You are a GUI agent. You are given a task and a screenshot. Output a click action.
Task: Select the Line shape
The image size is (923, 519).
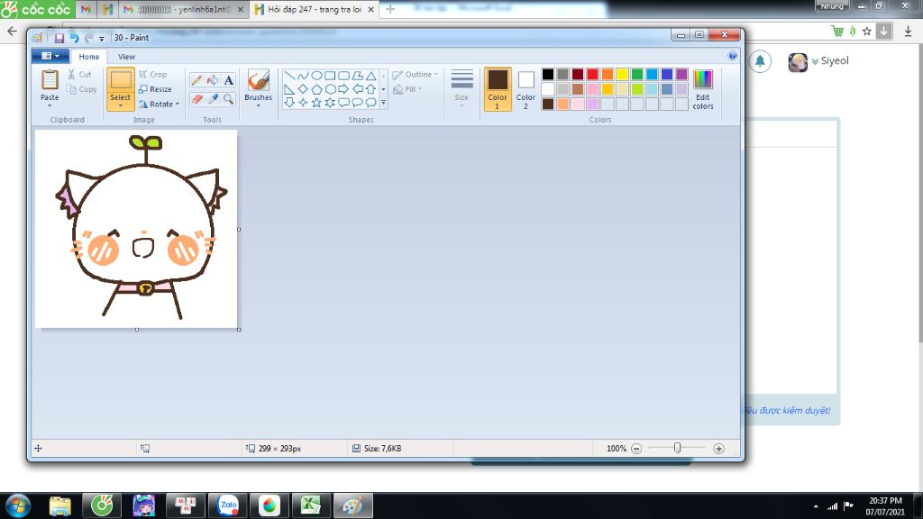(x=289, y=76)
